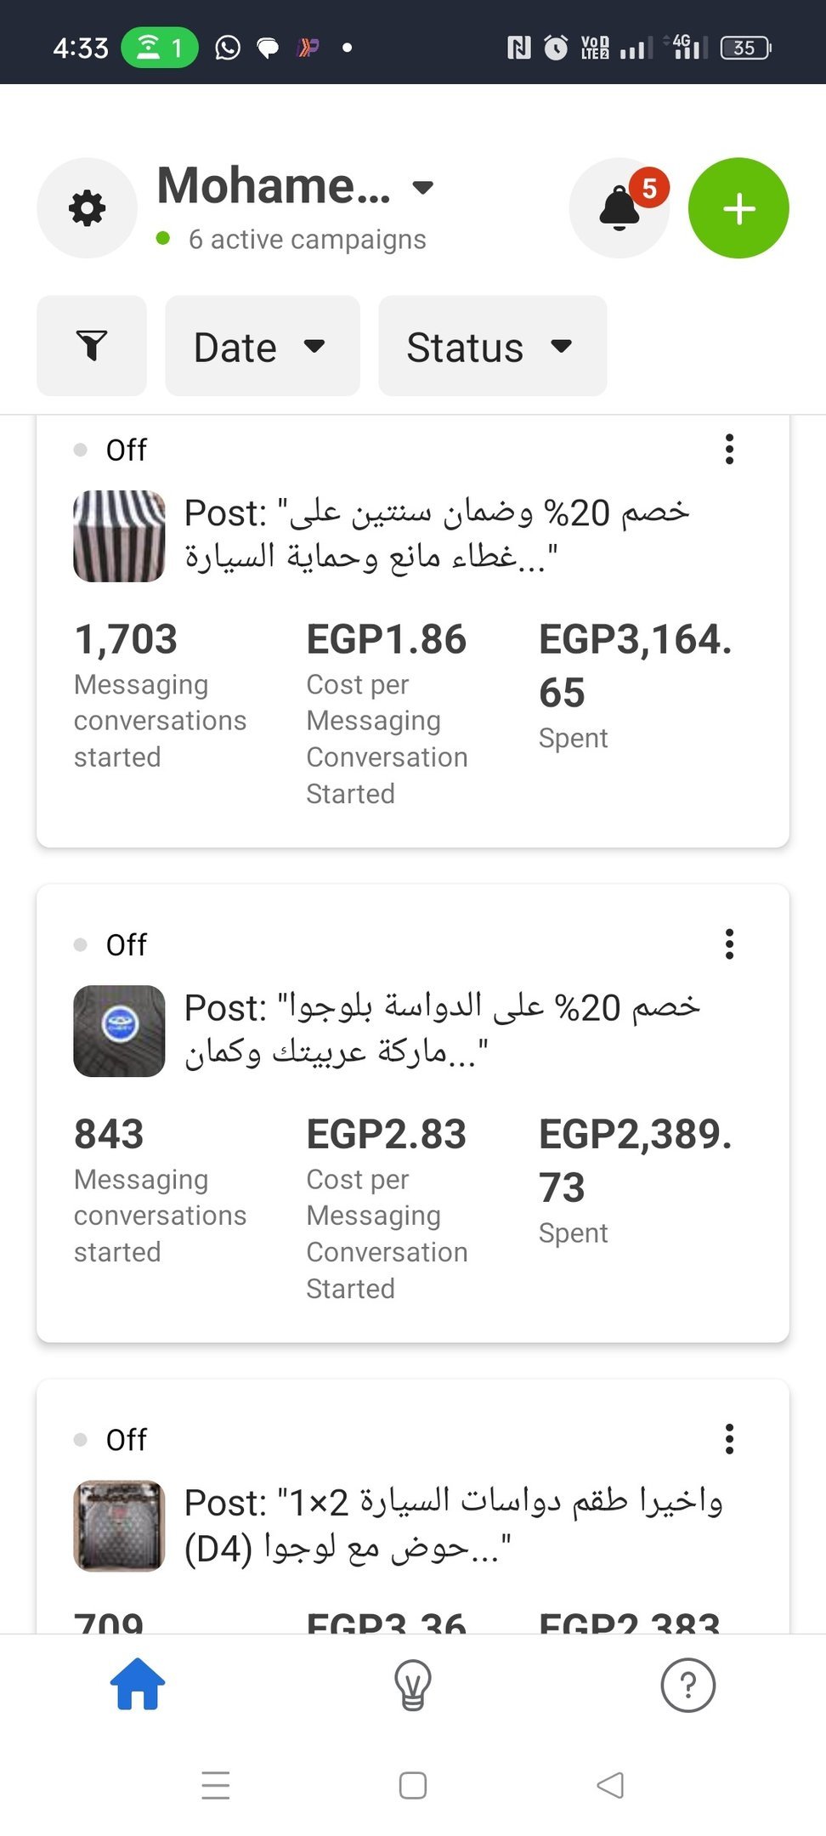Open the striped car cover post thumbnail
Viewport: 826px width, 1836px height.
point(119,536)
